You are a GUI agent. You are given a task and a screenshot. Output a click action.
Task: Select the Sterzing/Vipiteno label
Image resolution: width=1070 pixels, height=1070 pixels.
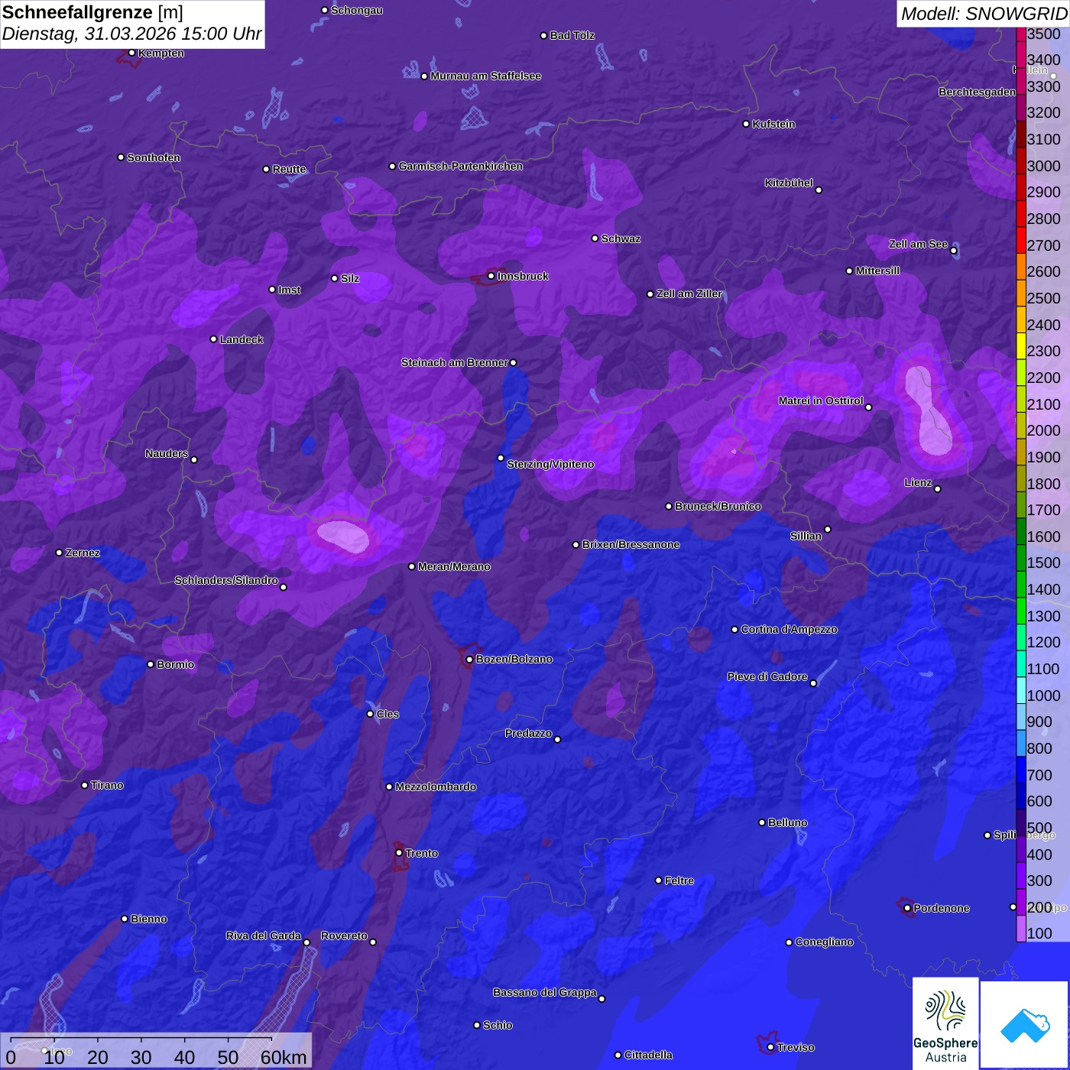550,465
